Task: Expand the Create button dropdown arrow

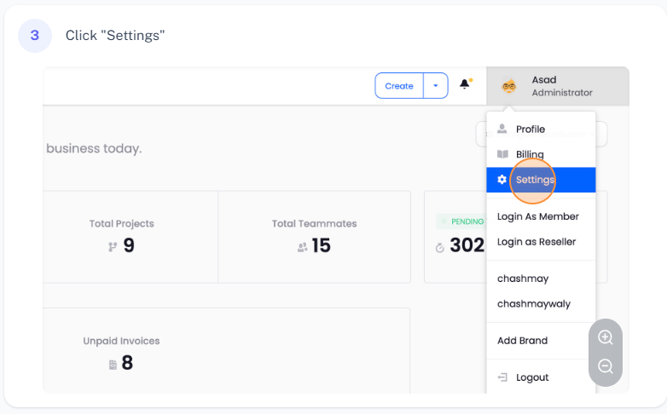Action: pyautogui.click(x=436, y=86)
